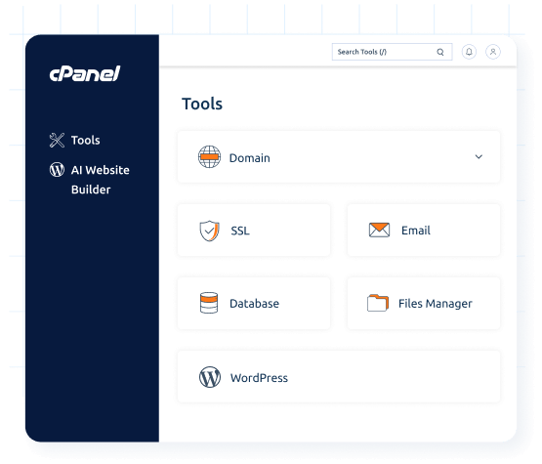542x464 pixels.
Task: Open the WordPress tool card
Action: tap(339, 377)
